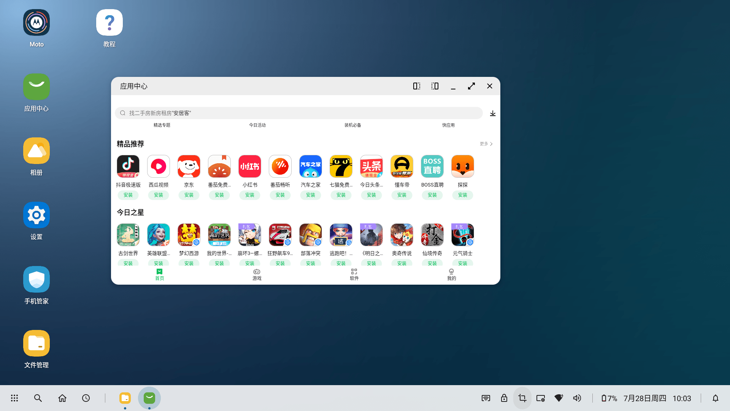Viewport: 730px width, 411px height.
Task: Open 小红书 app icon
Action: [250, 166]
